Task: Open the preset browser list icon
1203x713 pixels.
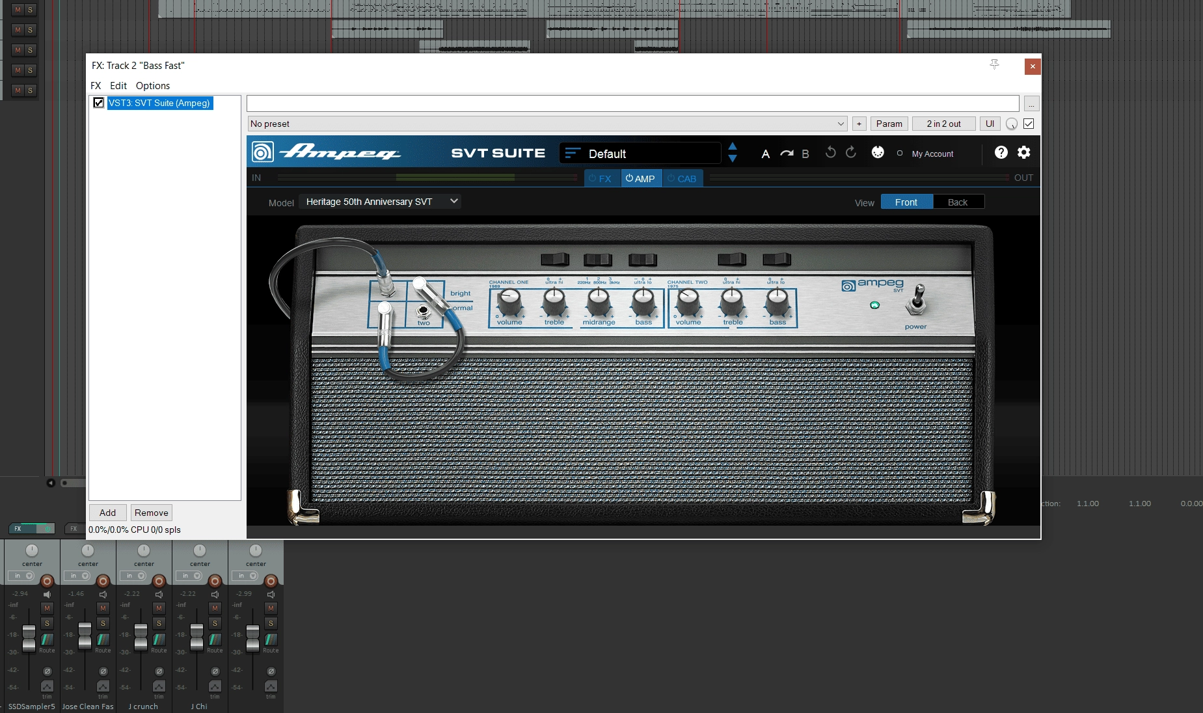Action: coord(572,153)
